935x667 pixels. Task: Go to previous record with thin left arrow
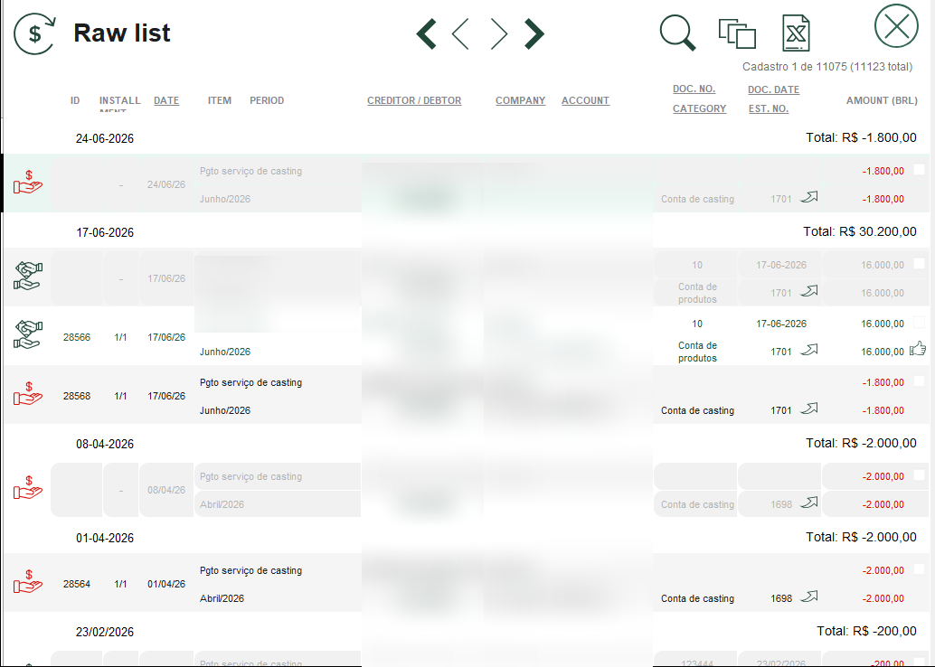460,33
